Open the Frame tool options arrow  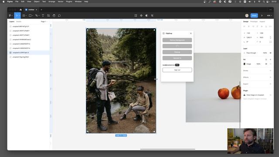[x=26, y=16]
